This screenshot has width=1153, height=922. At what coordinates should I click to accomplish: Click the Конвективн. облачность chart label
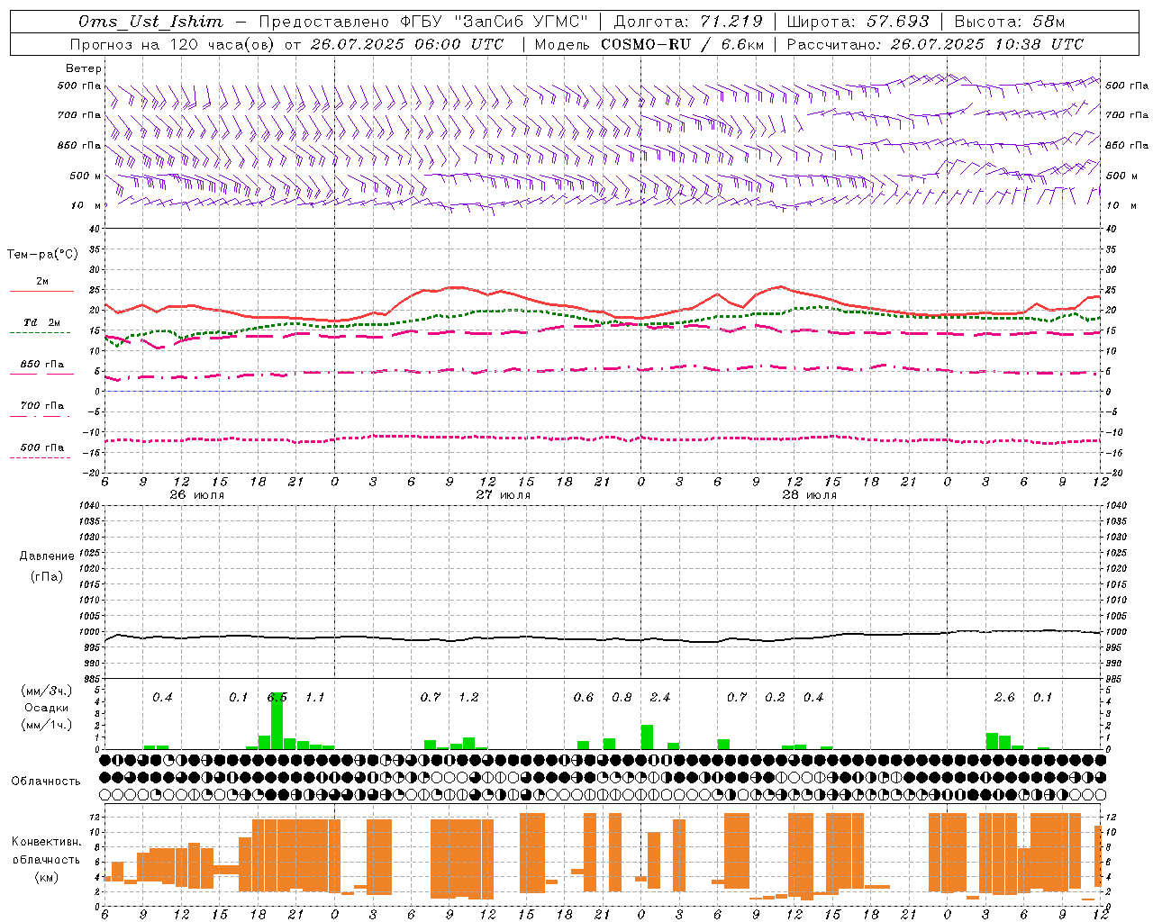coord(46,859)
